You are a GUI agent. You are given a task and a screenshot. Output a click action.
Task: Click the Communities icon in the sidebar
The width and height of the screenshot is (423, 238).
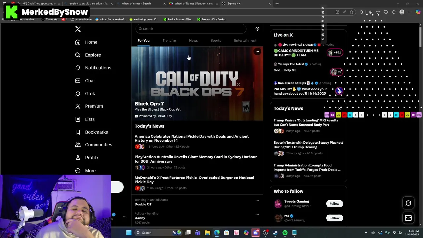[x=78, y=145]
